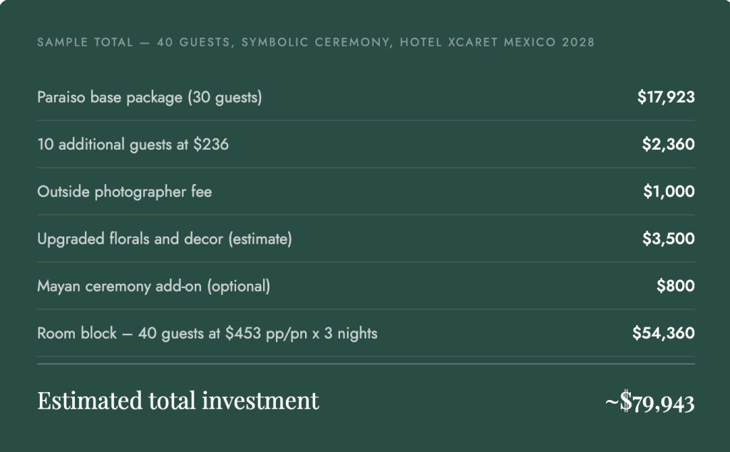Screen dimensions: 730x452
Task: Click the $800 Mayan ceremony amount
Action: 675,286
